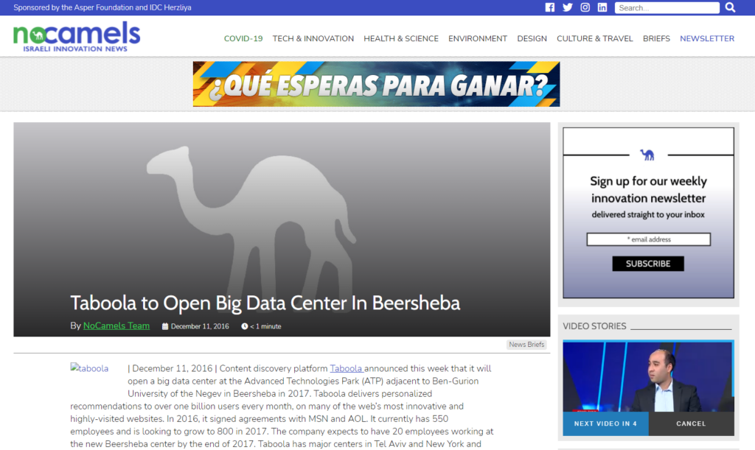Click the magnifying glass search icon

coord(730,7)
